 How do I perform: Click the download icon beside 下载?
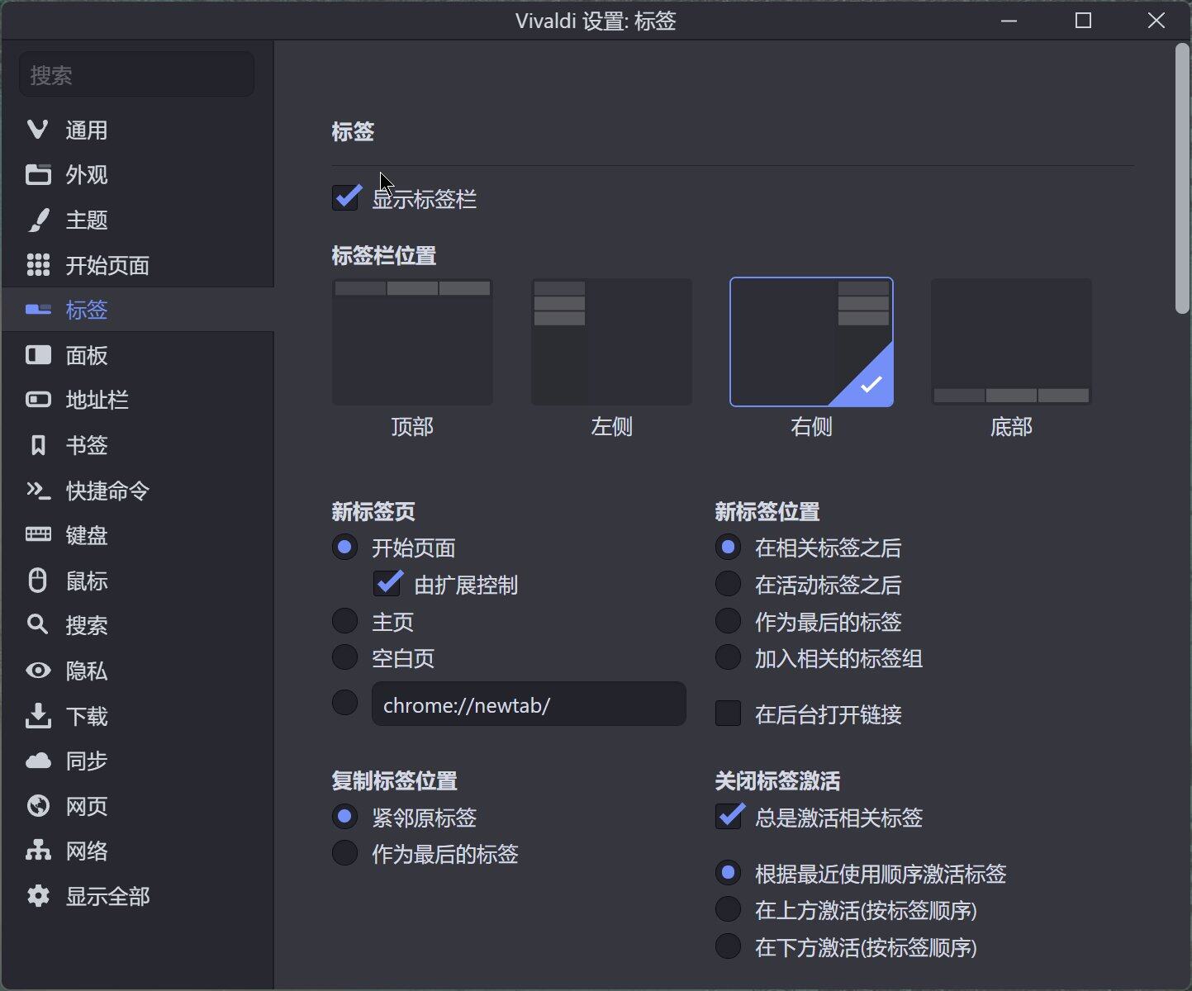pyautogui.click(x=38, y=716)
